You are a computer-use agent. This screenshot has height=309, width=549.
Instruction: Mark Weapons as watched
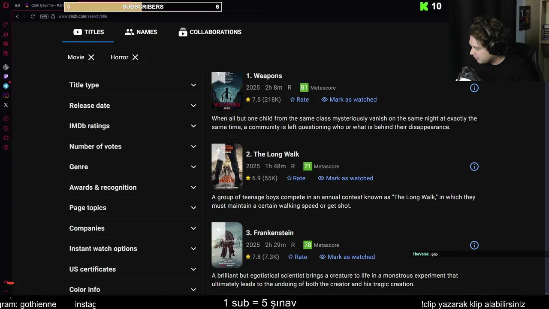[349, 100]
